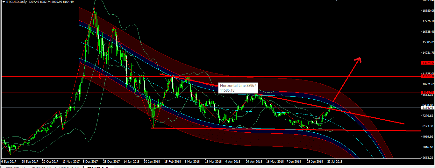Click the 14 Jan 2018 date label
The width and height of the screenshot is (435, 168).
tap(132, 161)
